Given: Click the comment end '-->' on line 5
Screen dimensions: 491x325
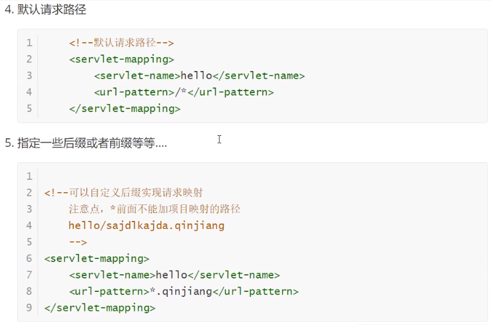Looking at the screenshot, I should click(x=78, y=242).
